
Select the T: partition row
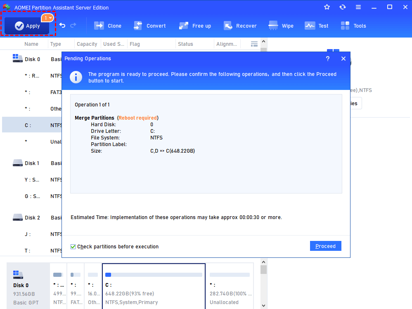tap(32, 250)
